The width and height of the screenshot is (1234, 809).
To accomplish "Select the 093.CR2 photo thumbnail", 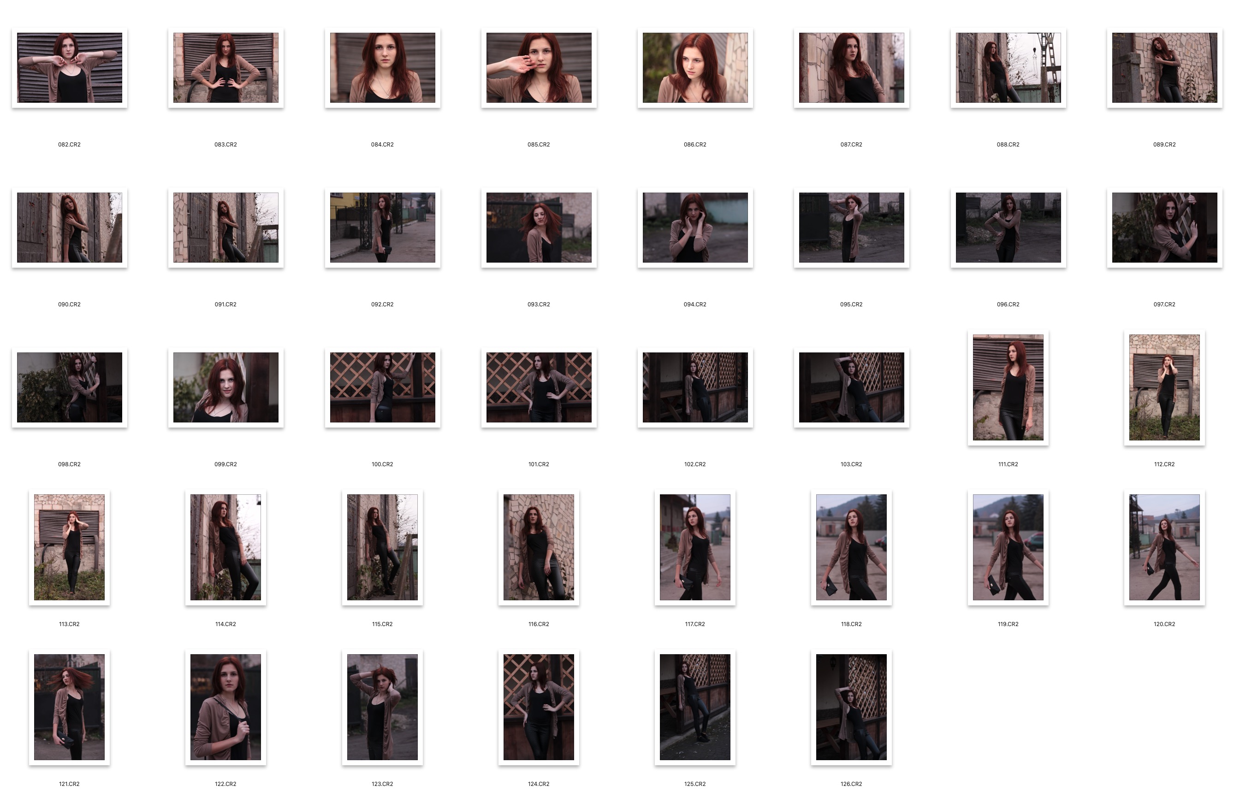I will coord(539,228).
